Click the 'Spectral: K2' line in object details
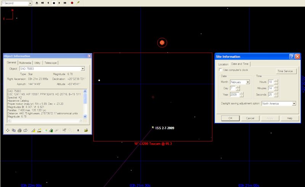305x187 pixels. click(x=14, y=97)
